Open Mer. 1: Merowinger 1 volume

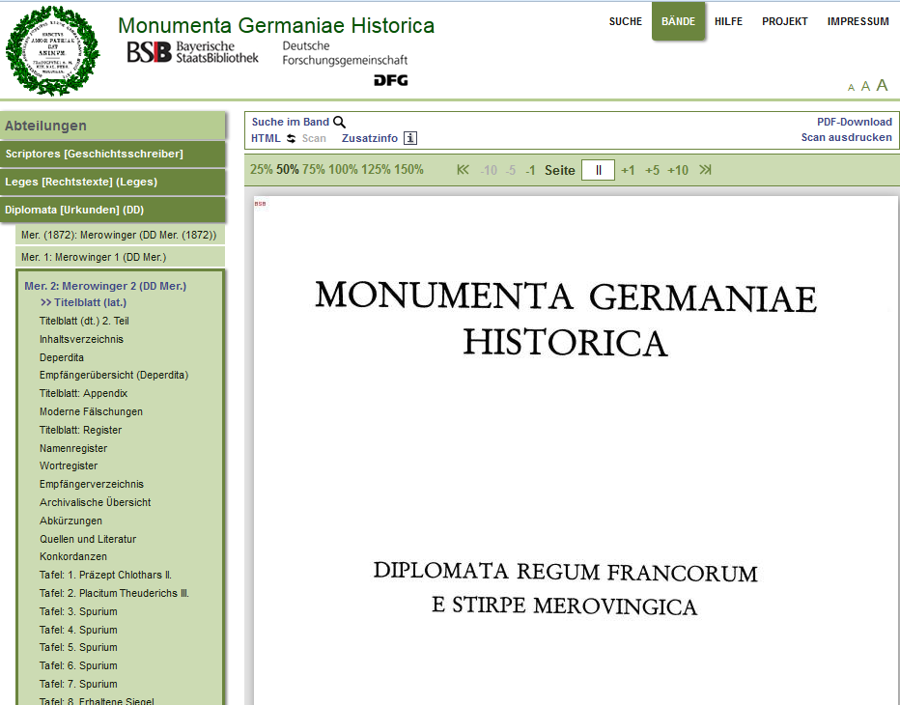point(120,257)
